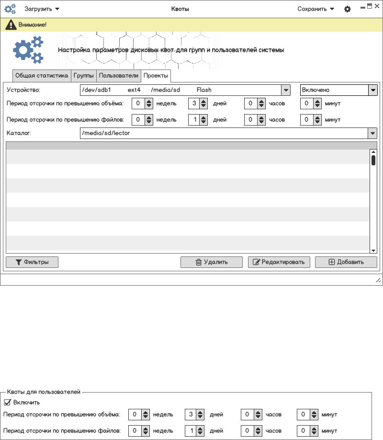Viewport: 383px width, 440px height.
Task: Click the plus icon on the Добавить button
Action: [x=332, y=262]
